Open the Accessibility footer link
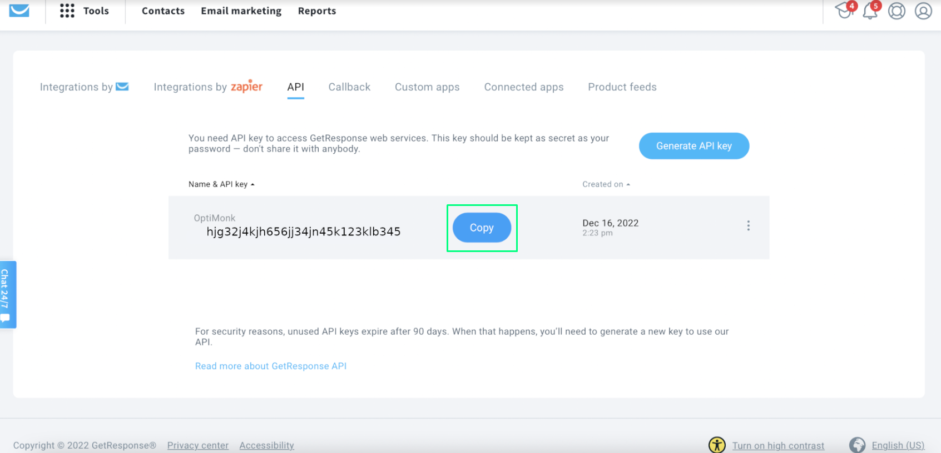 (x=267, y=445)
